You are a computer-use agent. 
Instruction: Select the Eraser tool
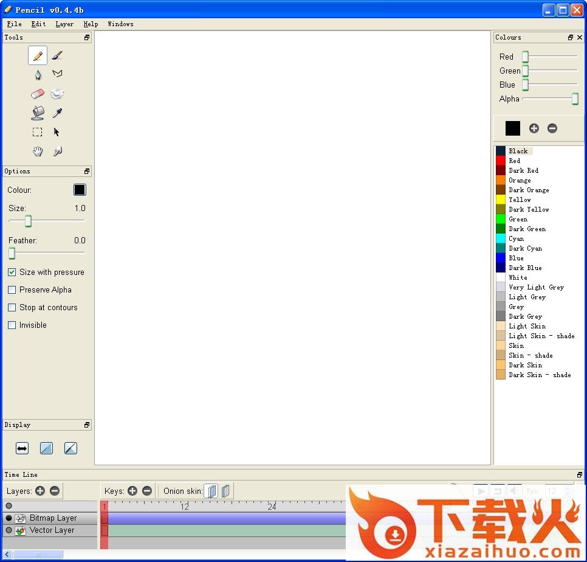[x=38, y=94]
